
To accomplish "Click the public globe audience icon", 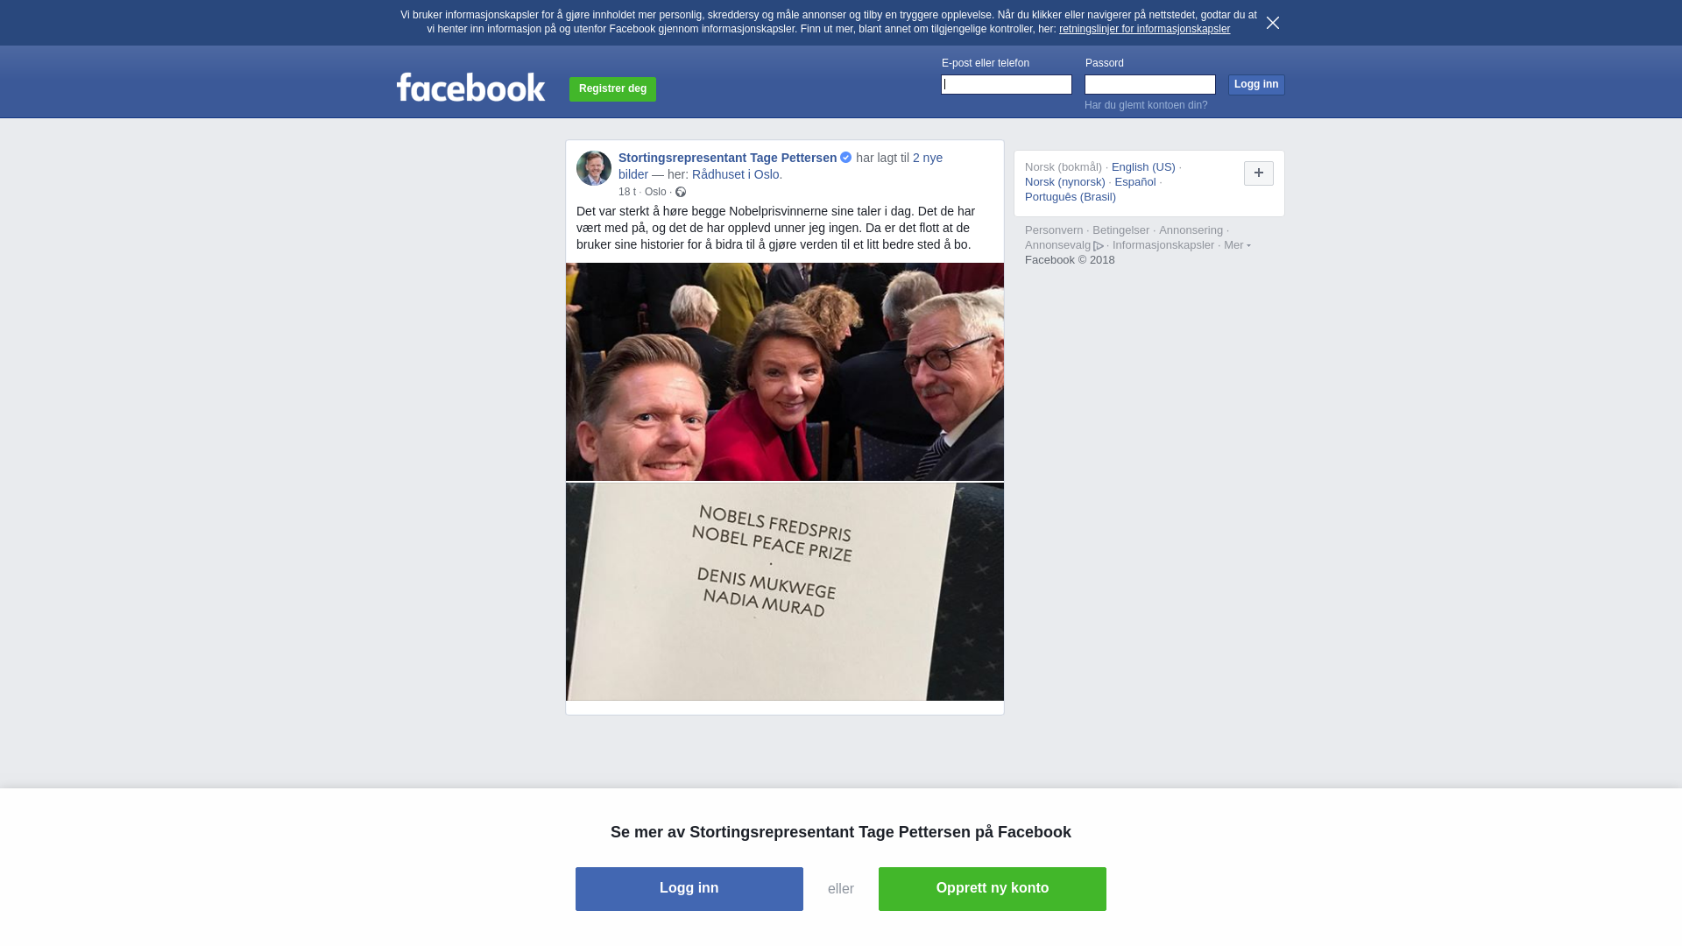I will click(681, 192).
